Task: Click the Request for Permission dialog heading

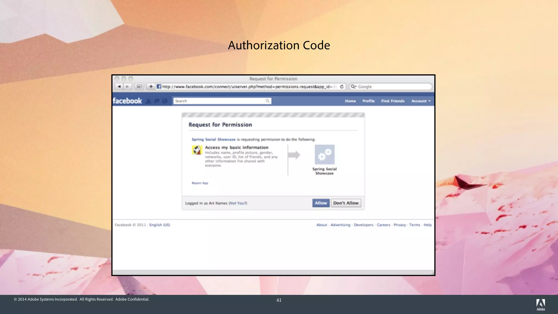Action: coord(220,125)
